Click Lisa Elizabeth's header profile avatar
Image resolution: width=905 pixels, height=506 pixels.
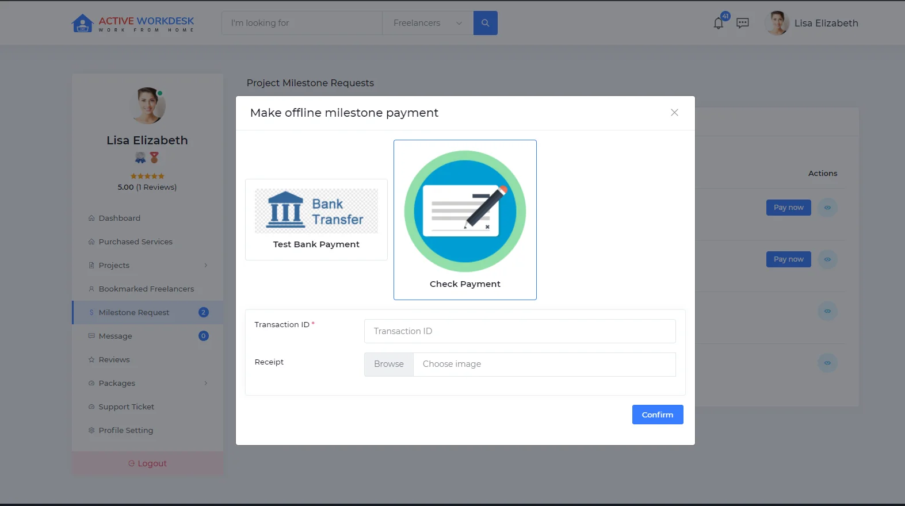tap(777, 24)
